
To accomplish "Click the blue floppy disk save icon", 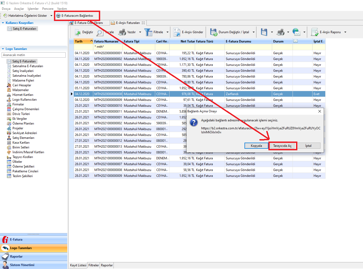I will (x=264, y=32).
